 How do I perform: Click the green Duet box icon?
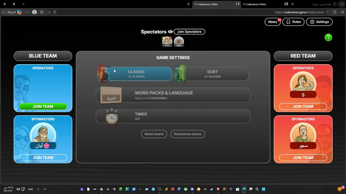click(x=180, y=74)
